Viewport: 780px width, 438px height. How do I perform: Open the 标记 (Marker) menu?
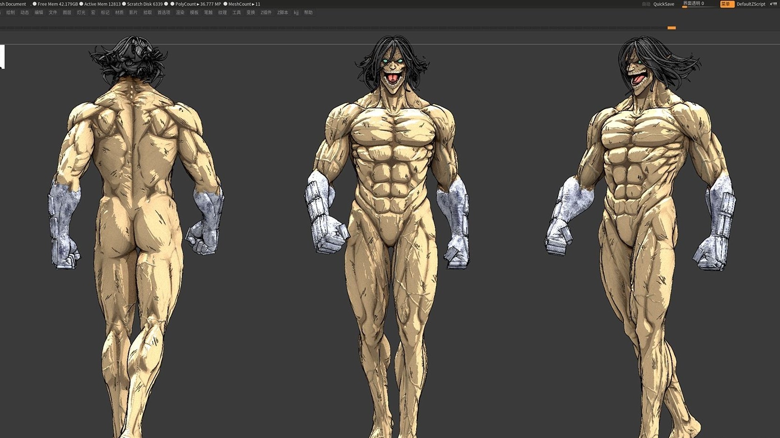pyautogui.click(x=105, y=13)
